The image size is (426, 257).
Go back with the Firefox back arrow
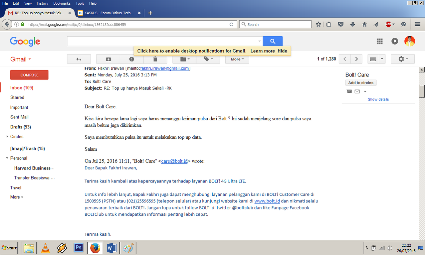coord(7,24)
